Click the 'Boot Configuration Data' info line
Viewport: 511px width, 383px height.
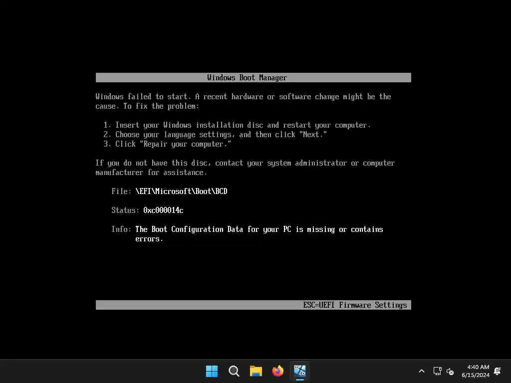tap(259, 234)
